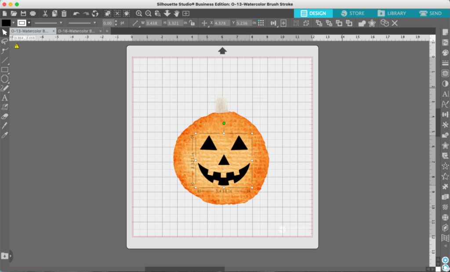Create a new document with the blank page icon
The height and width of the screenshot is (272, 450).
[x=4, y=14]
